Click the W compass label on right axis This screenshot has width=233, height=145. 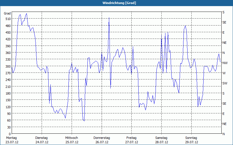click(224, 73)
